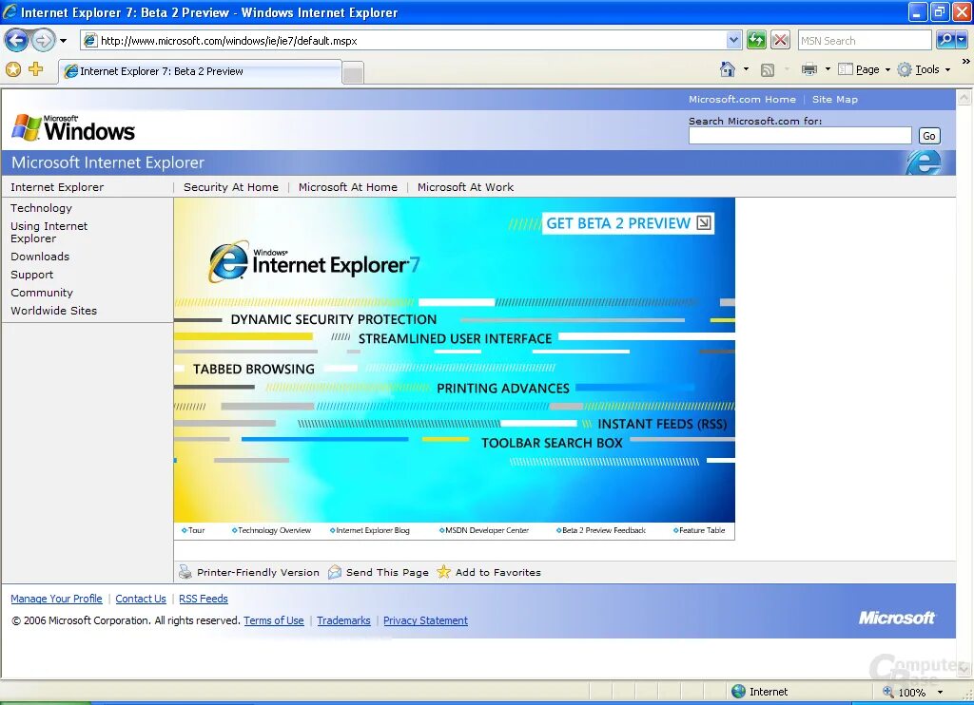Viewport: 974px width, 705px height.
Task: Click the RSS Feeds footer link
Action: point(204,599)
